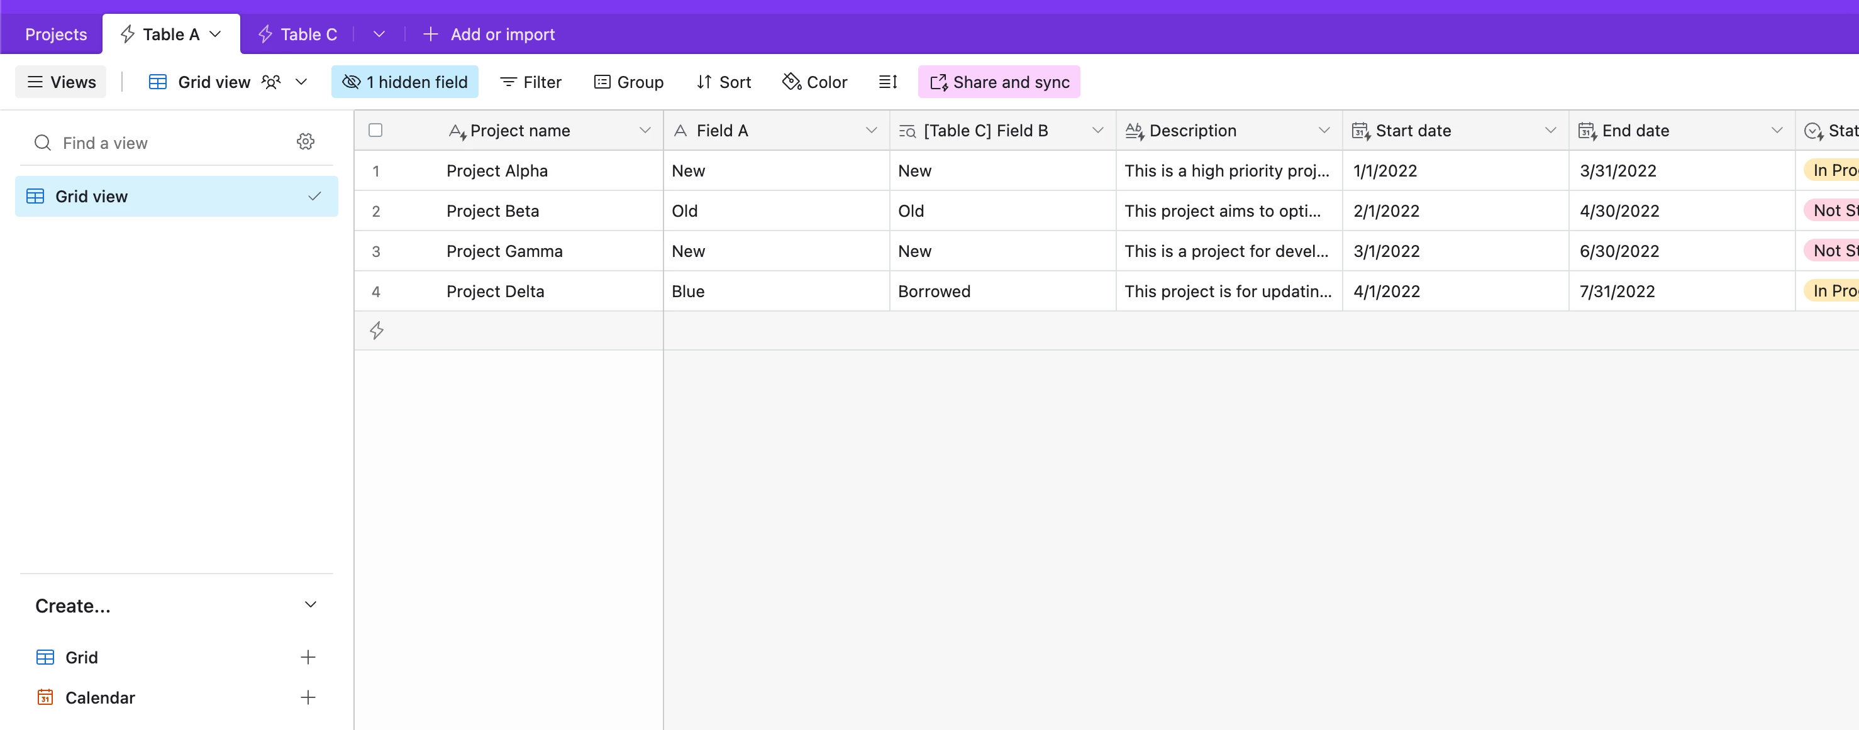Click Project Alpha description cell

click(x=1229, y=170)
